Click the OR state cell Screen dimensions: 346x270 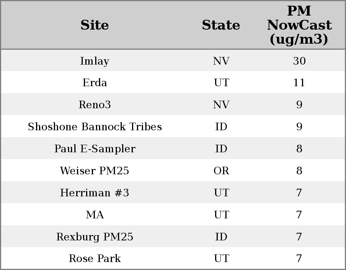[x=221, y=171]
